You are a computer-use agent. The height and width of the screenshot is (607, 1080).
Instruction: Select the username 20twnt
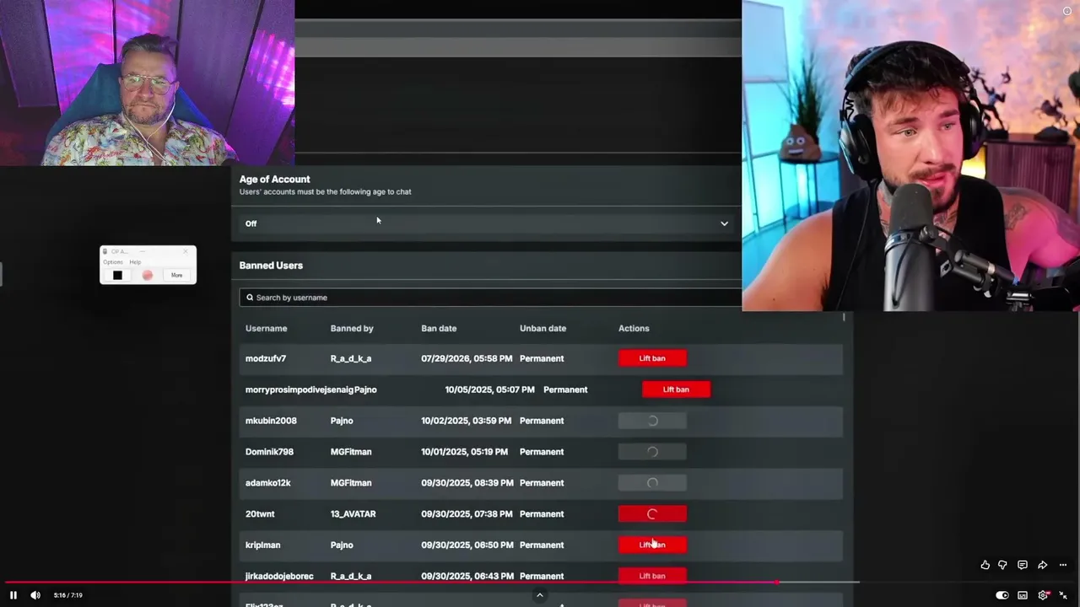(260, 513)
